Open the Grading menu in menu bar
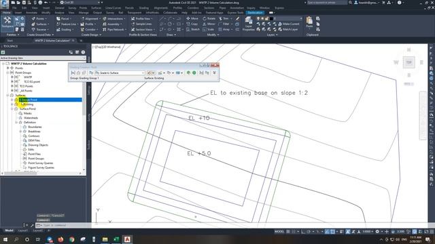Viewport: 435px width, 244px height. point(143,8)
